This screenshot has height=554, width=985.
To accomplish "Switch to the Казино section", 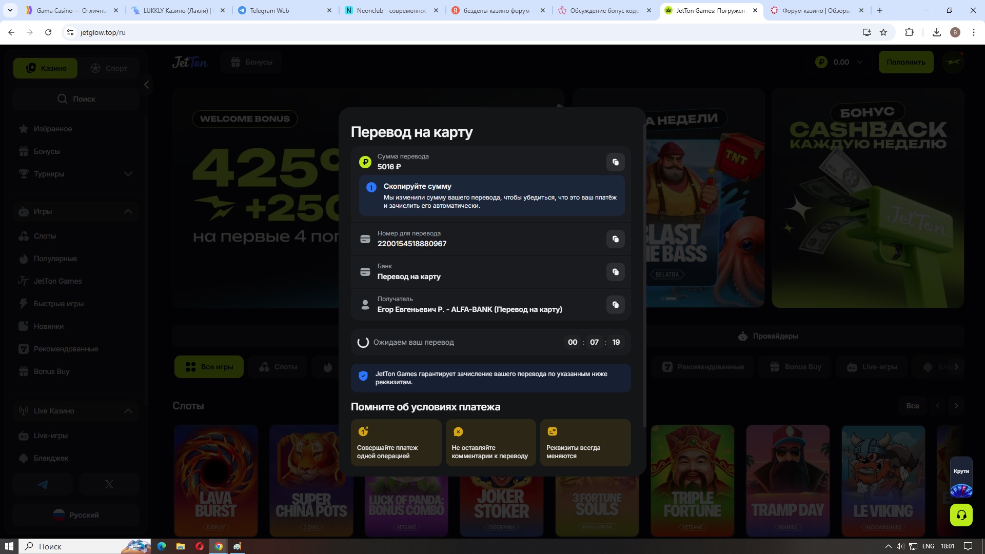I will (46, 68).
